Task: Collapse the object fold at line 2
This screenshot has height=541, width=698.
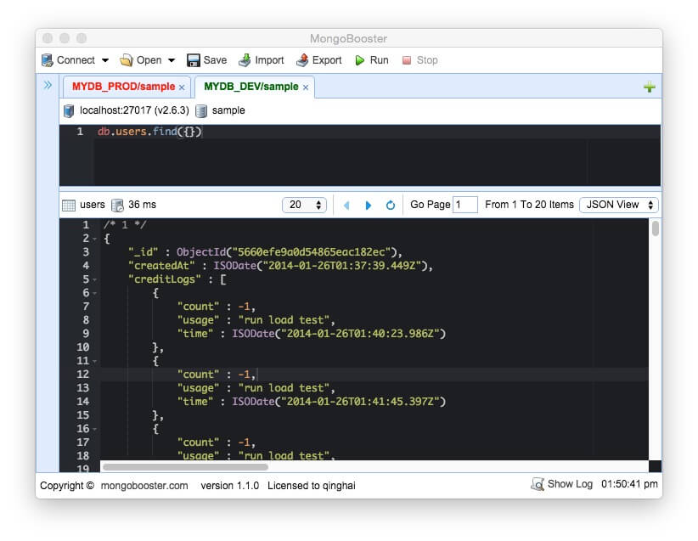Action: (95, 240)
